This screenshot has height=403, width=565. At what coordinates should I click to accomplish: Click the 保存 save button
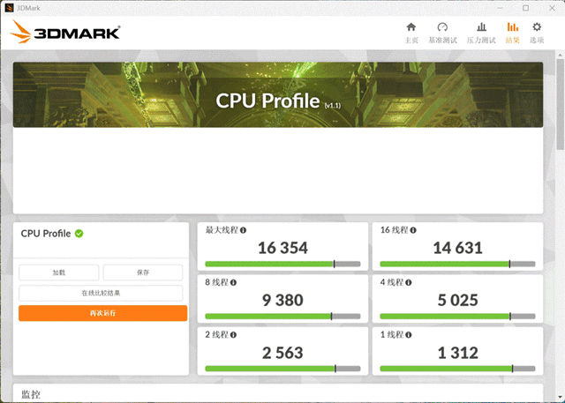pyautogui.click(x=143, y=272)
